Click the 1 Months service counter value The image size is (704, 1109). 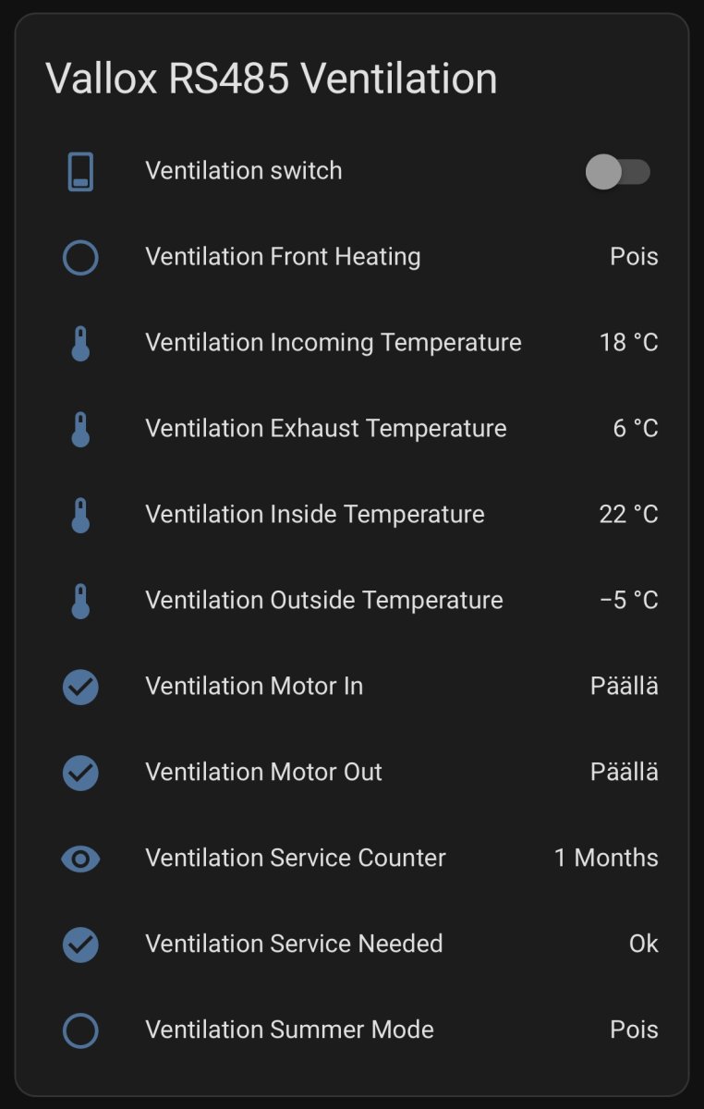point(606,859)
